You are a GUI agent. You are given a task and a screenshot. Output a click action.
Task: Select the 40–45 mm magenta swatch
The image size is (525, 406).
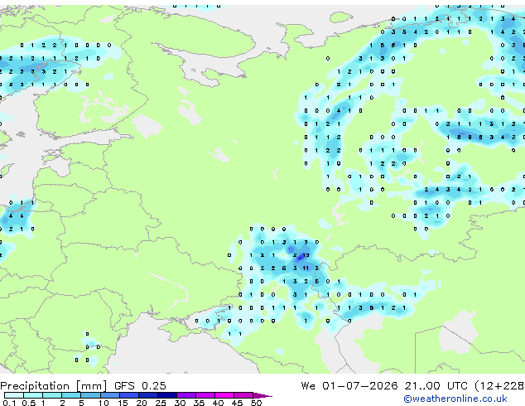coord(224,395)
